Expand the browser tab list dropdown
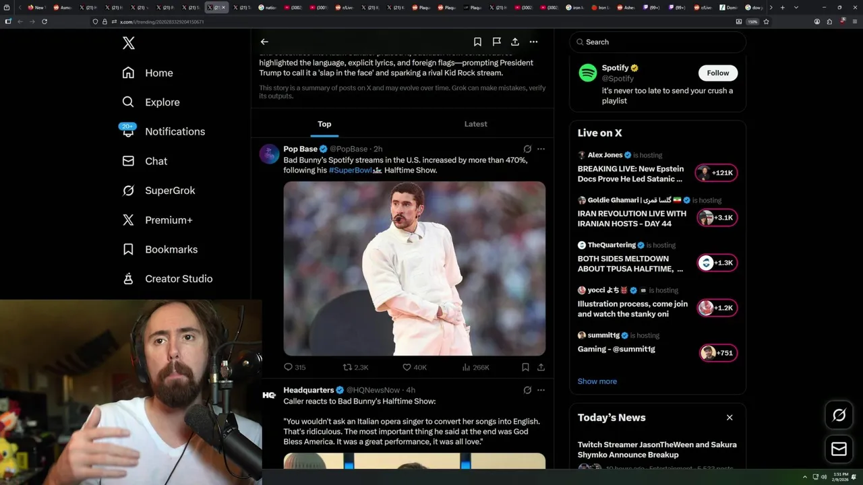 (796, 7)
